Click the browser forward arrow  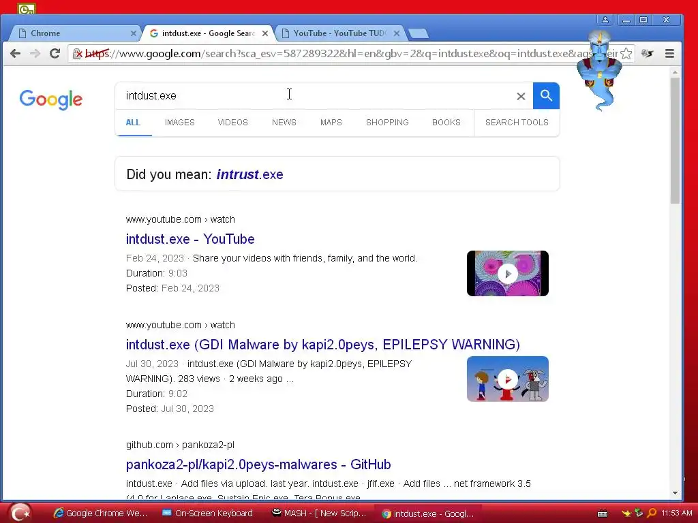pyautogui.click(x=35, y=54)
